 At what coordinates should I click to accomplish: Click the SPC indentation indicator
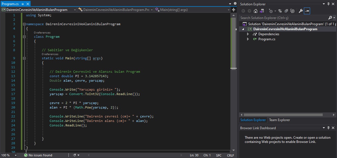[x=219, y=155]
